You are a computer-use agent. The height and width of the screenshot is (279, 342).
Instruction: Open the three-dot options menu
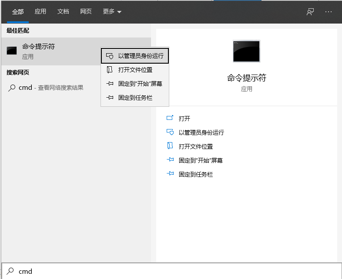click(329, 12)
